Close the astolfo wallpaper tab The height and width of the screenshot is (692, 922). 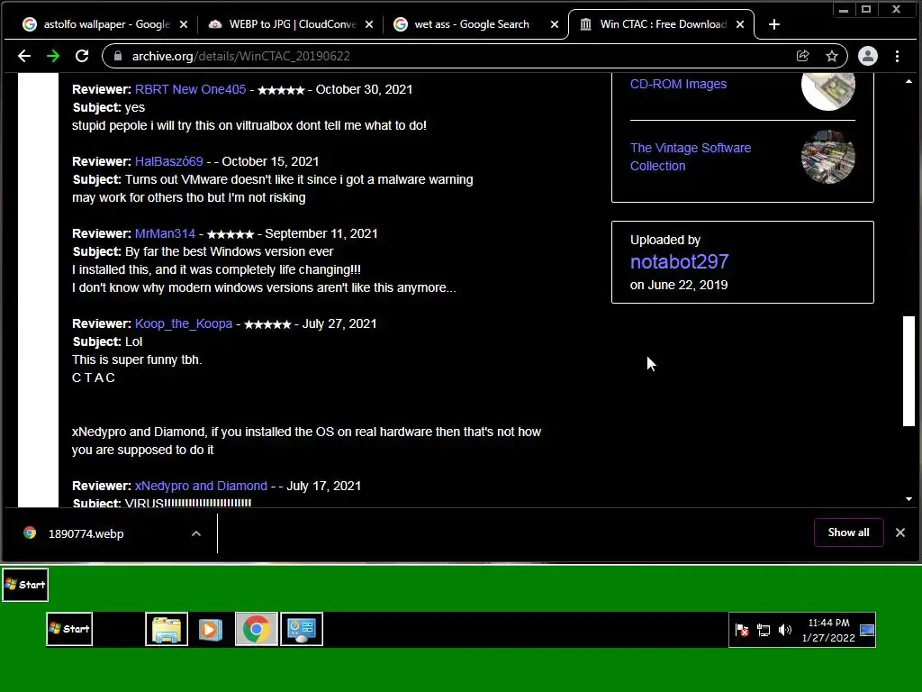[184, 24]
